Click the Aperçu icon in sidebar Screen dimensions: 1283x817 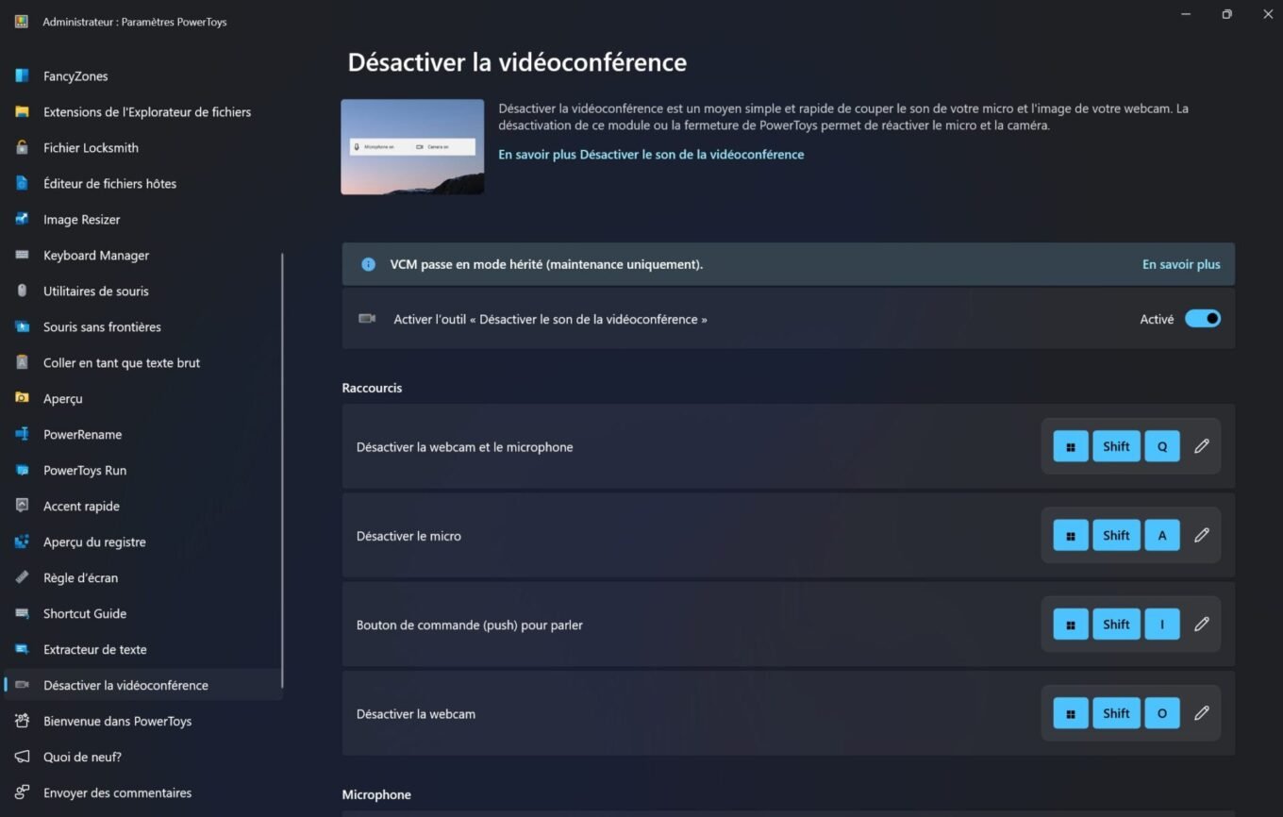pyautogui.click(x=22, y=398)
